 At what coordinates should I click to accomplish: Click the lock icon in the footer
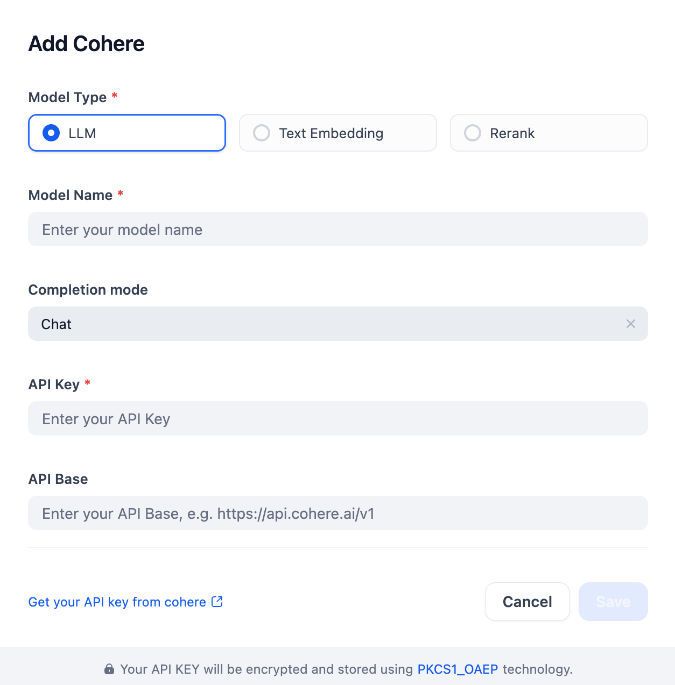click(x=109, y=669)
